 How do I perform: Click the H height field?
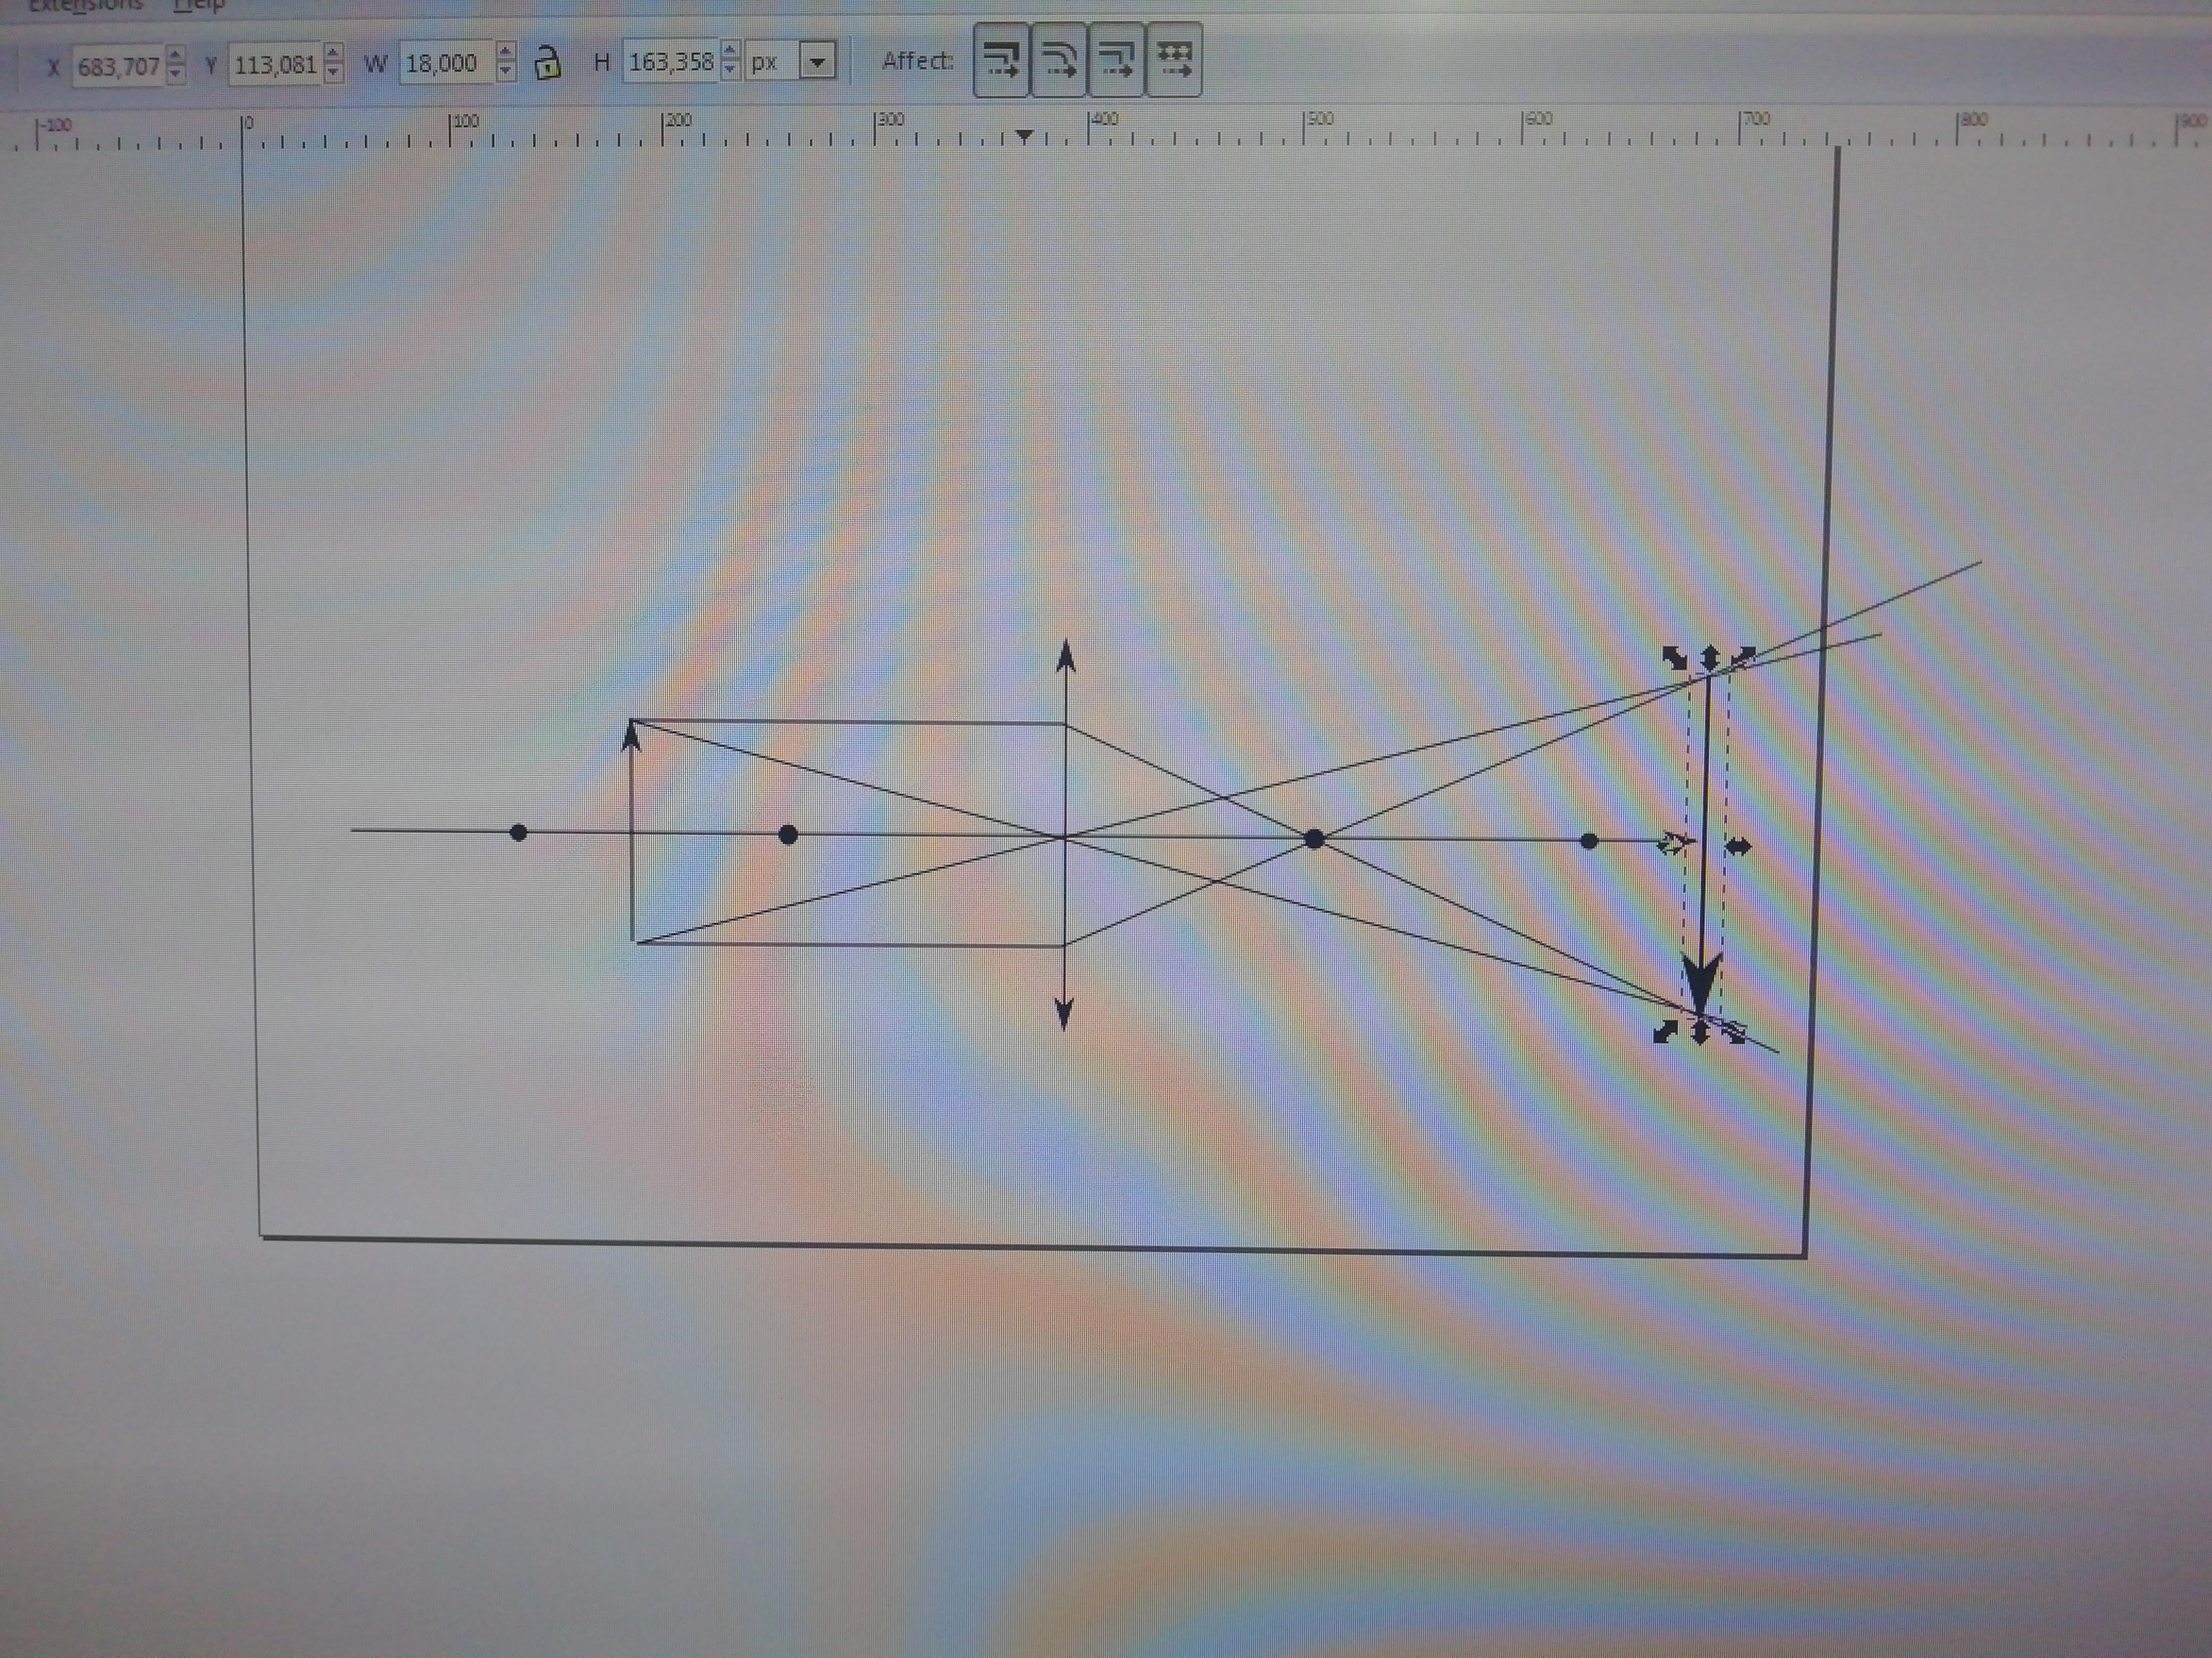tap(670, 62)
